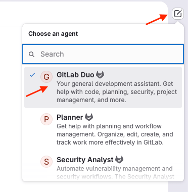Focus the agent Search field
The width and height of the screenshot is (188, 192).
coord(103,54)
